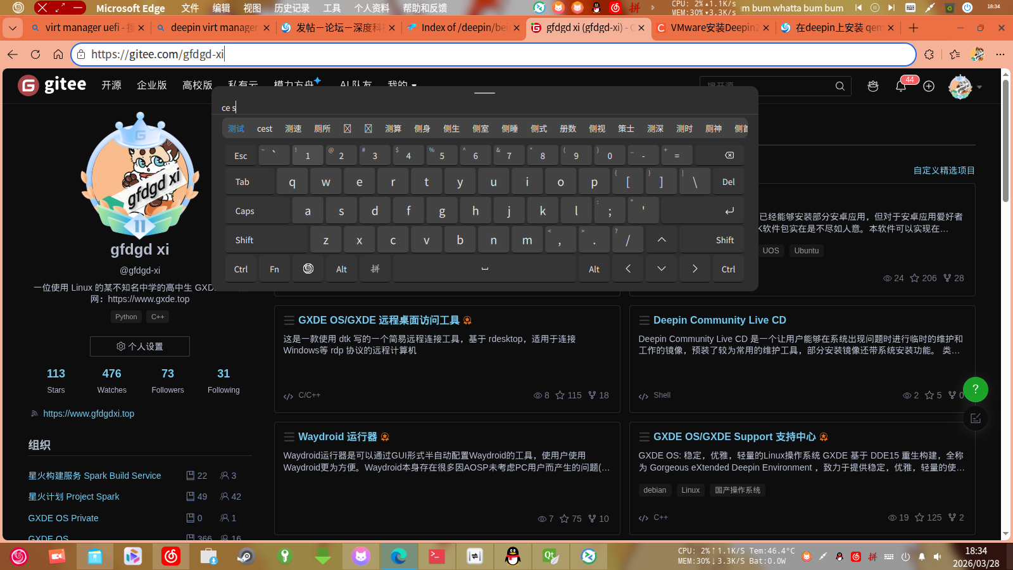The height and width of the screenshot is (570, 1013).
Task: Open the 工具 menu in Edge menu bar
Action: [x=332, y=8]
